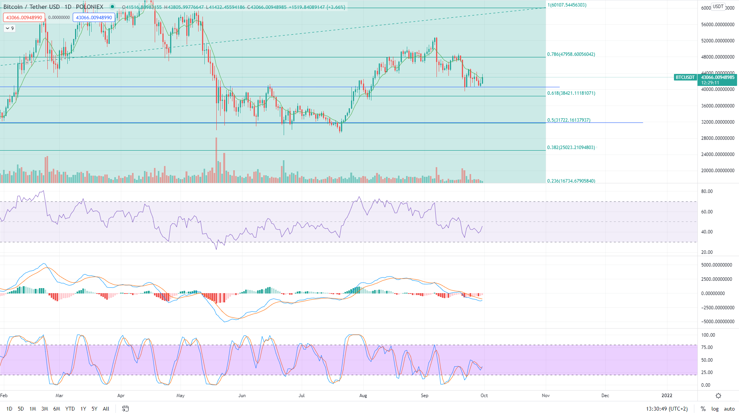Screen dimensions: 739x416
Task: Open timezone menu showing UTC+2
Action: pyautogui.click(x=667, y=409)
